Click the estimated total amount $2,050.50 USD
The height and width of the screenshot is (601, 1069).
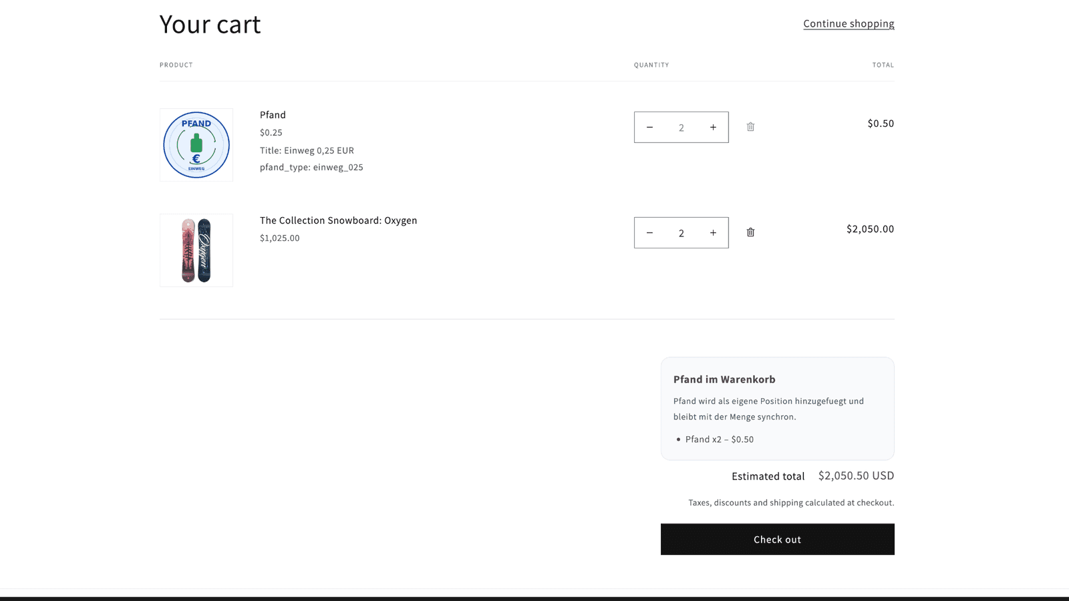pos(856,475)
